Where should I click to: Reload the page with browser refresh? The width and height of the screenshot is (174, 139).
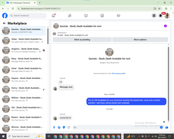(13, 8)
